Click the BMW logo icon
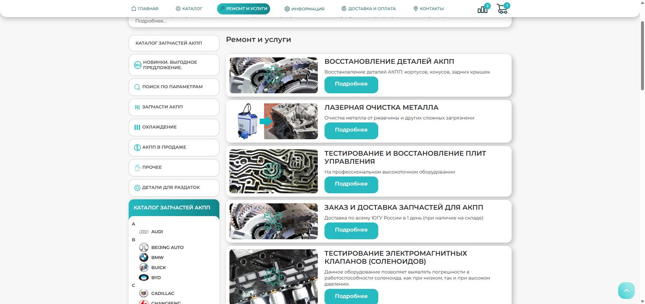The image size is (645, 304). [x=144, y=257]
